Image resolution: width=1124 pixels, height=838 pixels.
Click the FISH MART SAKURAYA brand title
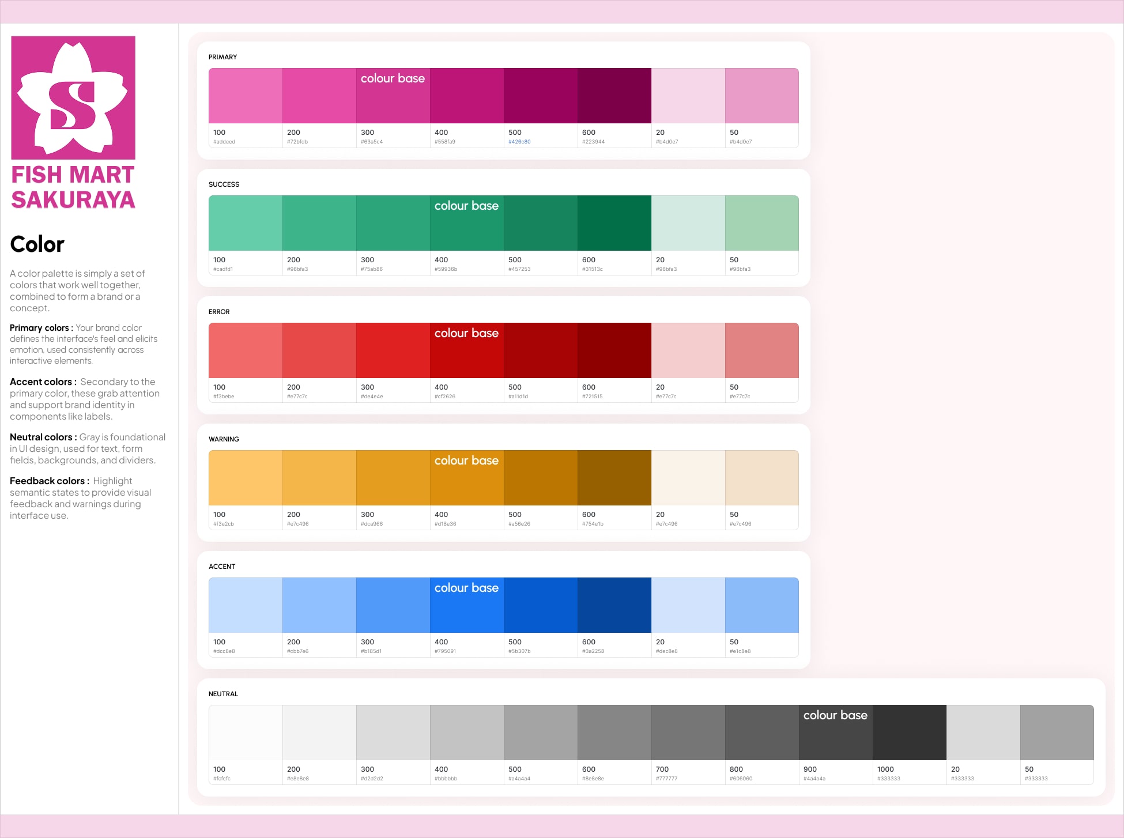coord(73,187)
